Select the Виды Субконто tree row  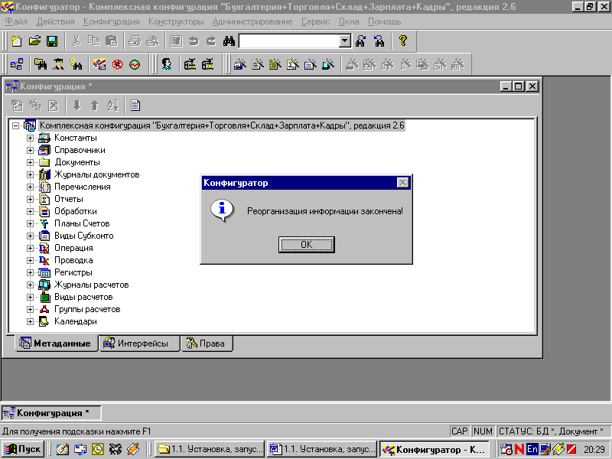pyautogui.click(x=84, y=236)
